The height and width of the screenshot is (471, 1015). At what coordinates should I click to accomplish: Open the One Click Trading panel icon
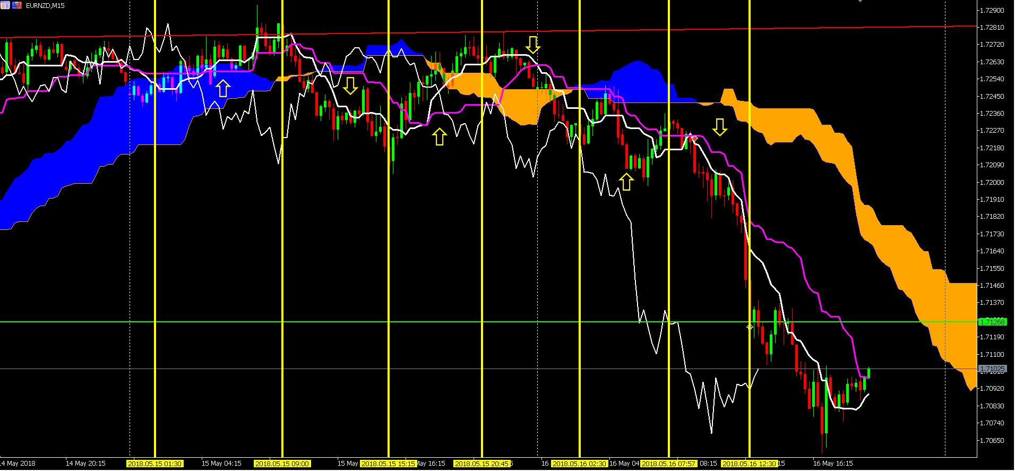click(17, 5)
